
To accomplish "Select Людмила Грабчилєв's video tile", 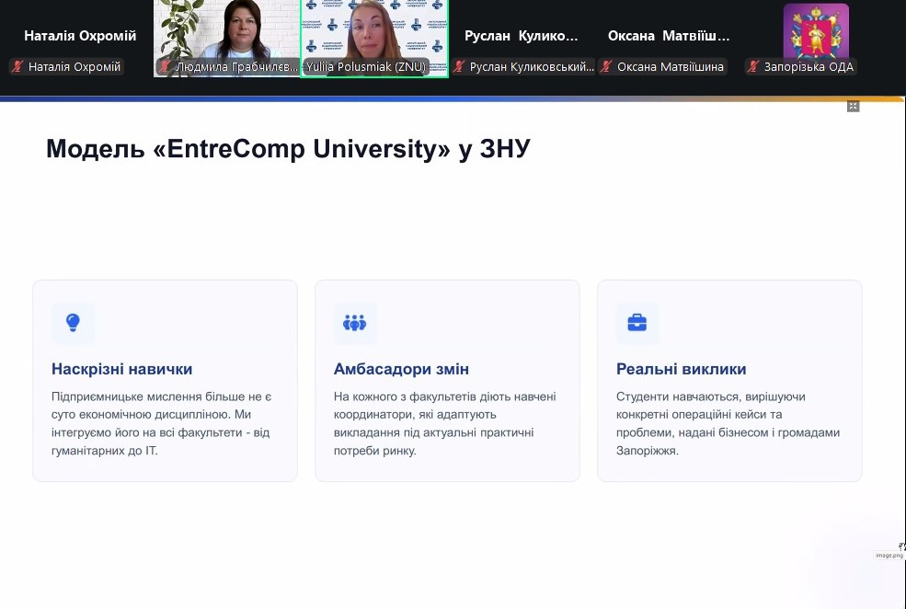I will click(226, 38).
